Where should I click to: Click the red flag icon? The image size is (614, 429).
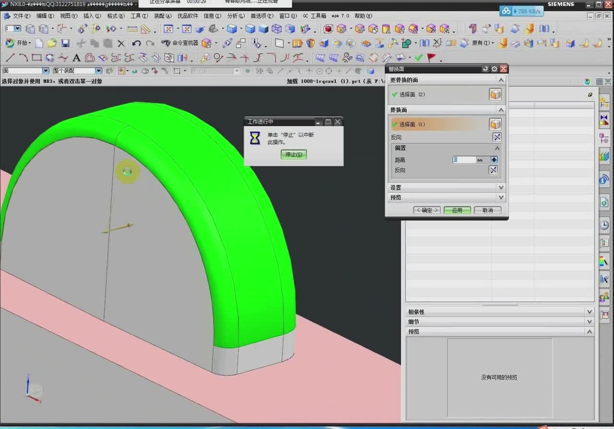431,58
